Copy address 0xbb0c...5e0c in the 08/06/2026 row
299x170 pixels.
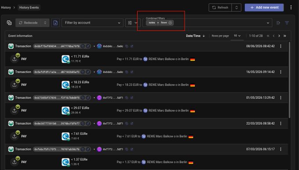coord(127,46)
